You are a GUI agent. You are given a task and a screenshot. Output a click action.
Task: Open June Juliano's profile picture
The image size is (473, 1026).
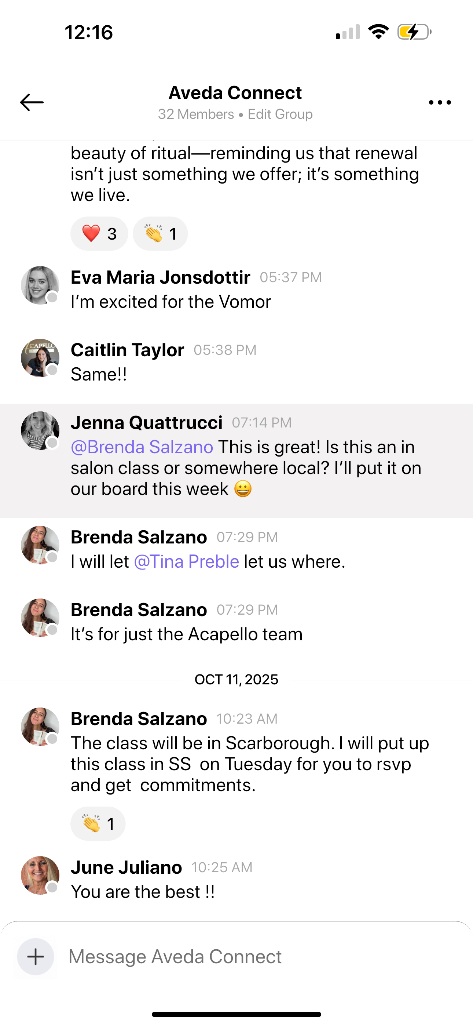pos(40,875)
